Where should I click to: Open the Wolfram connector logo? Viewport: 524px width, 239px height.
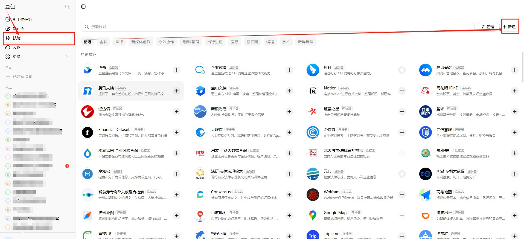313,195
